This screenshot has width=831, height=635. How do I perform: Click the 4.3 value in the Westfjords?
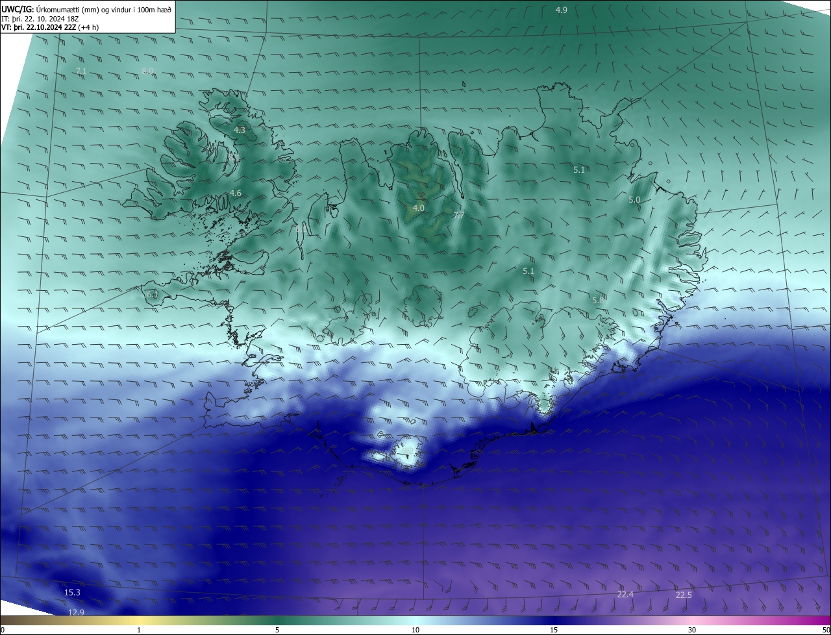click(239, 130)
